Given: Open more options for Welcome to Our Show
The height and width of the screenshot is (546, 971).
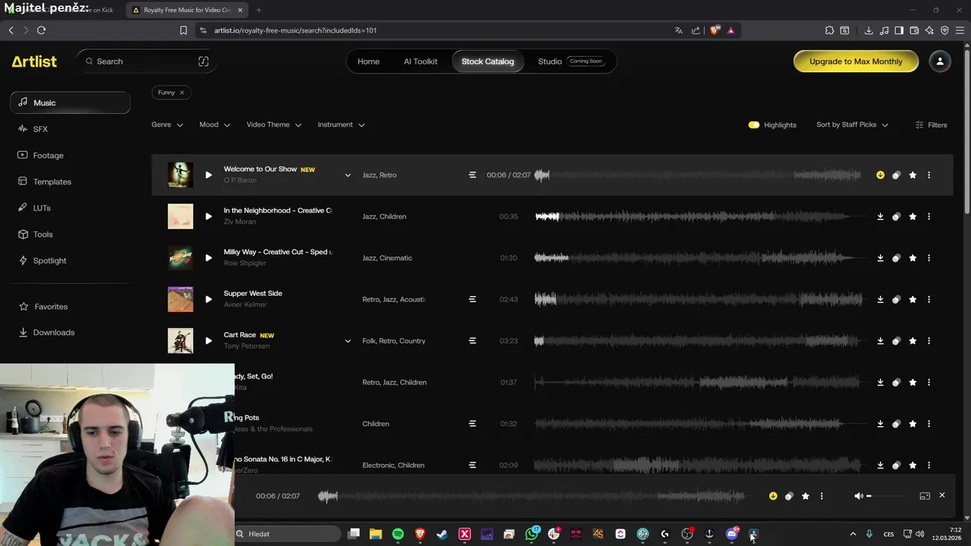Looking at the screenshot, I should [x=929, y=175].
